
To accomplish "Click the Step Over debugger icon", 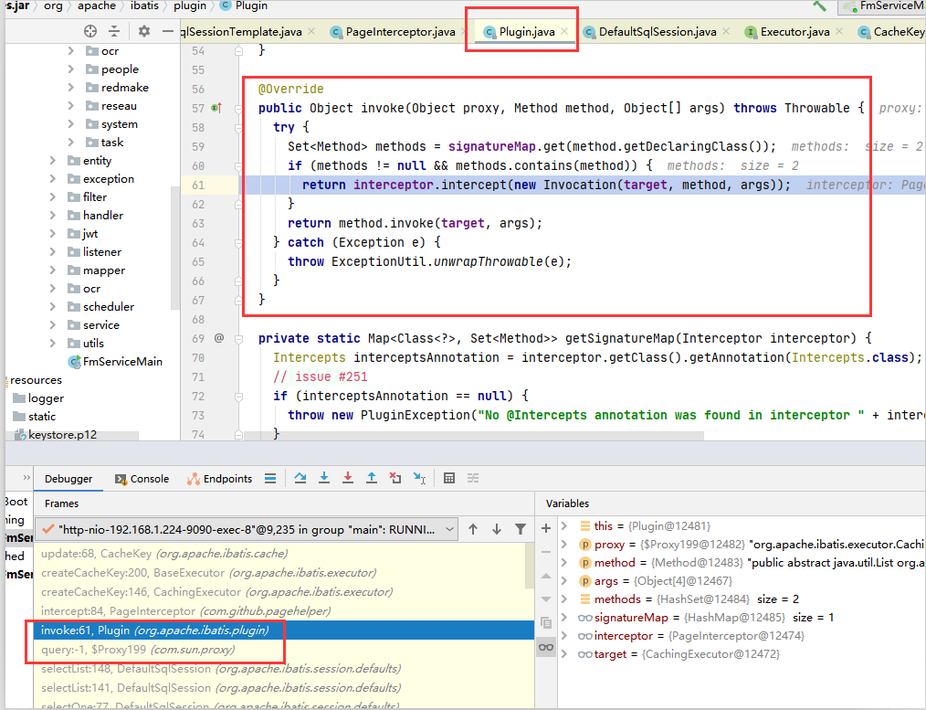I will click(x=300, y=478).
